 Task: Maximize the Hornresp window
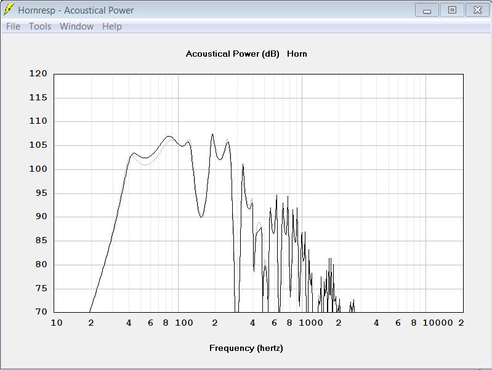452,10
